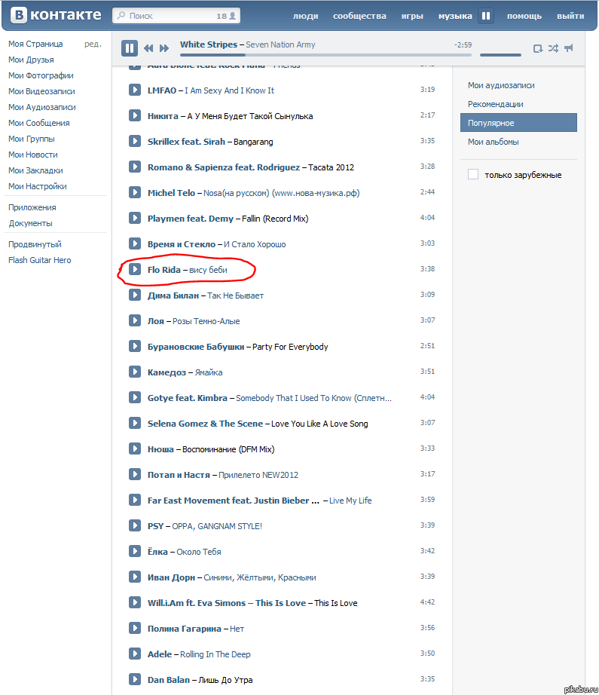This screenshot has height=695, width=599.
Task: Play Иван Дорн – Синими, Жёлтыми, Красными
Action: click(135, 577)
